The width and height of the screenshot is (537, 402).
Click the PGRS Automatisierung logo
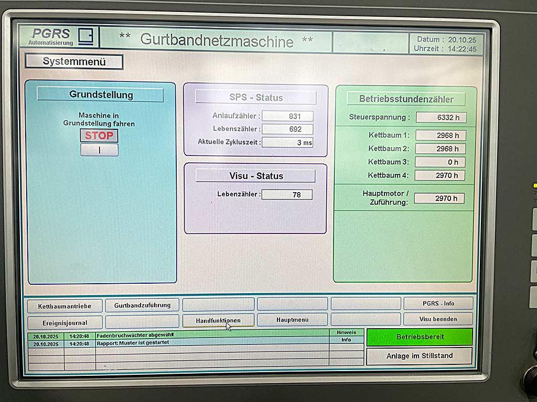coord(58,37)
